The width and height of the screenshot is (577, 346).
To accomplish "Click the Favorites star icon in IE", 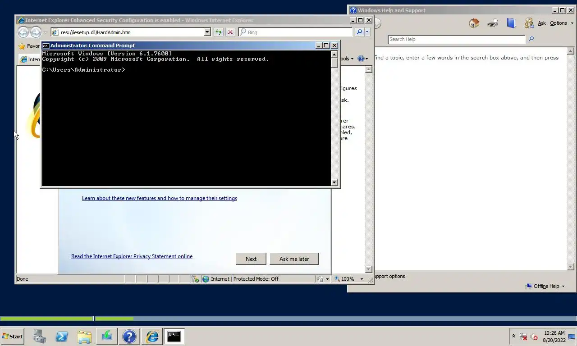I will pyautogui.click(x=22, y=46).
